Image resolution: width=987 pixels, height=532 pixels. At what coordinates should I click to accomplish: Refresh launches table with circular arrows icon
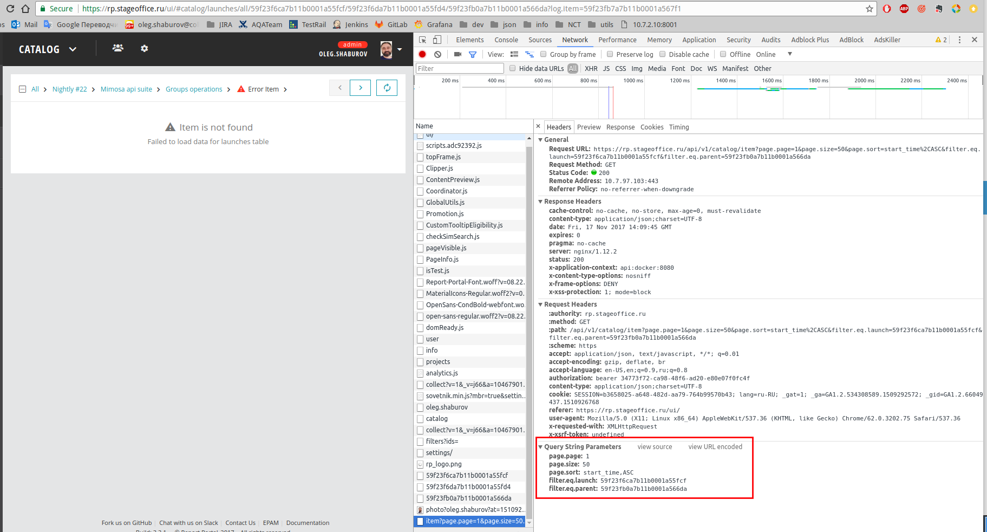387,87
